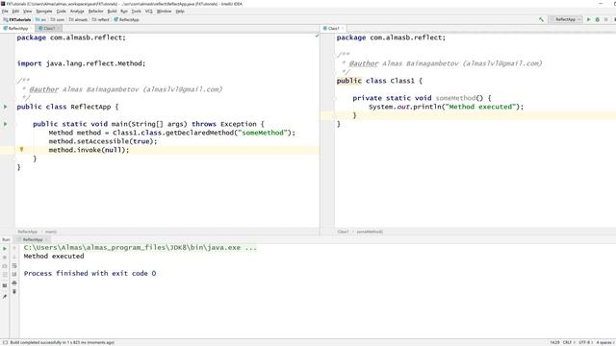This screenshot has width=616, height=346.
Task: Click the 'Build completed successfully' status message
Action: click(62, 342)
